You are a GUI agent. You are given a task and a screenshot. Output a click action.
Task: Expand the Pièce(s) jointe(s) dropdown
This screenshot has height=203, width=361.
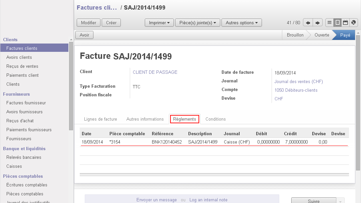click(198, 23)
